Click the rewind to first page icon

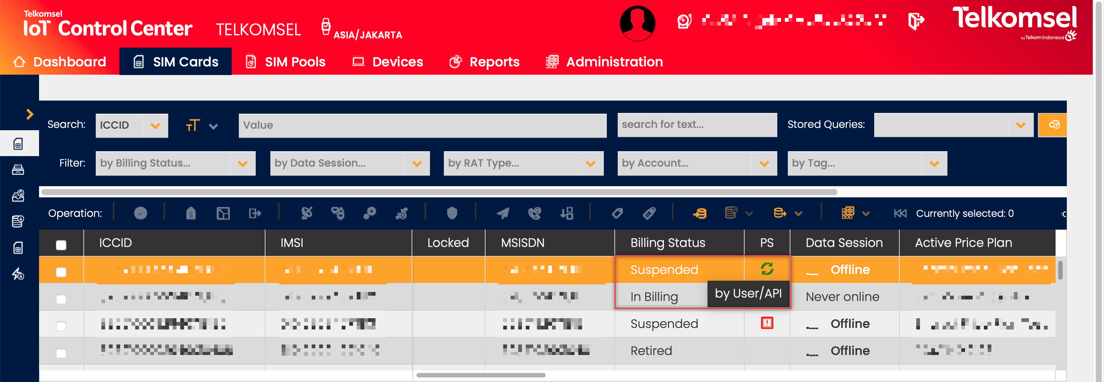point(900,213)
